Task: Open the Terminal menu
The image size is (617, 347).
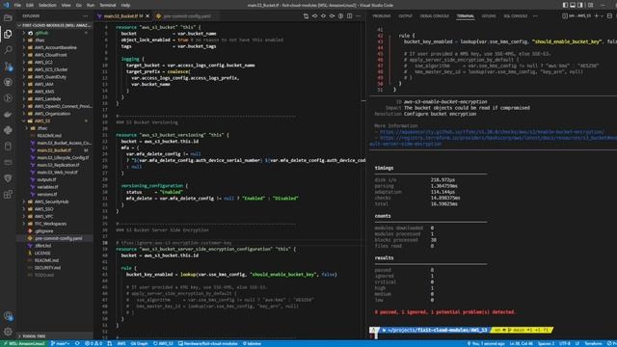Action: (x=107, y=5)
